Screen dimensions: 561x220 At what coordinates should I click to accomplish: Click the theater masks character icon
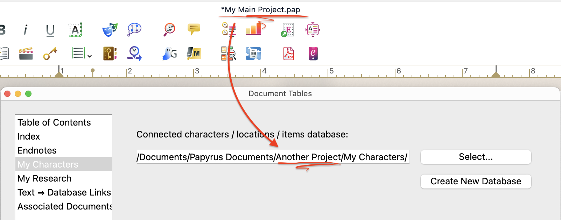coord(110,30)
